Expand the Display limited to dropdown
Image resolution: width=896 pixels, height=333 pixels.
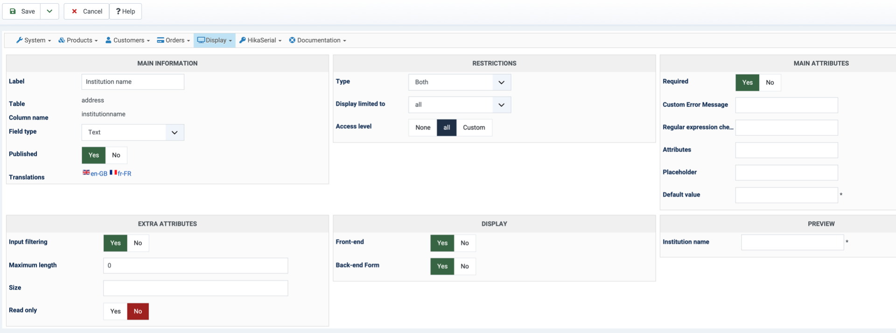pos(460,105)
